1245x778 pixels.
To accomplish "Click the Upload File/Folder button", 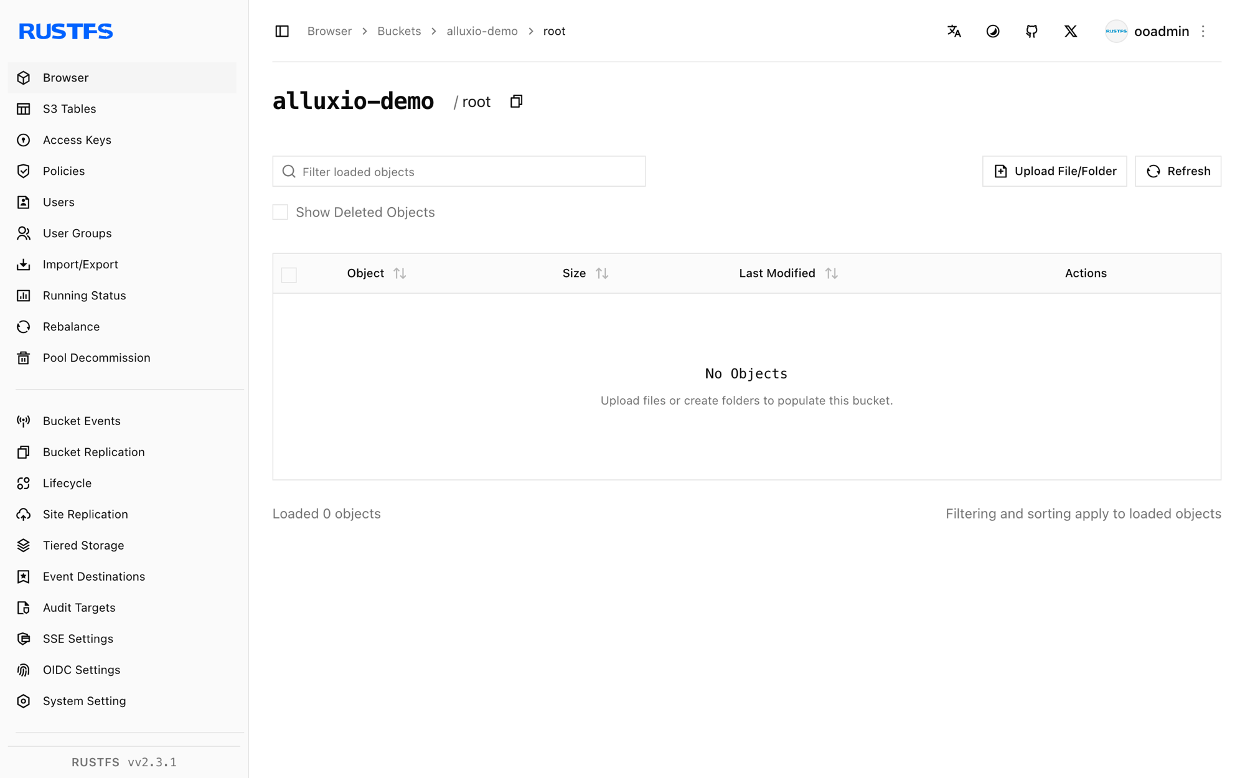I will 1055,171.
